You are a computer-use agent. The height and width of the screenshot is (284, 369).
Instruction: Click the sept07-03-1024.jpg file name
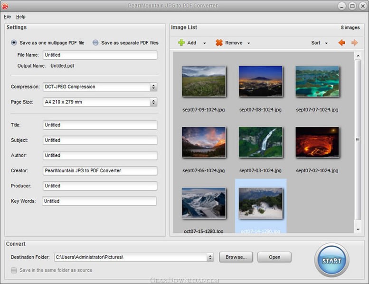[x=260, y=171]
